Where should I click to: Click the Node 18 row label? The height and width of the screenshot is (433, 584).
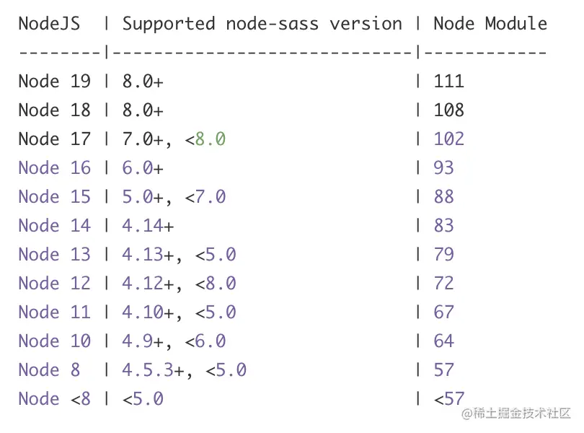[54, 110]
